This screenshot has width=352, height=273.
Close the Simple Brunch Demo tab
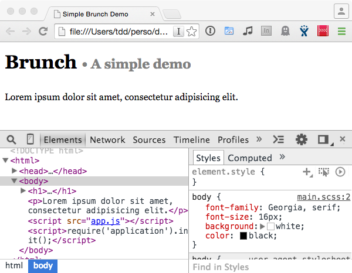153,14
